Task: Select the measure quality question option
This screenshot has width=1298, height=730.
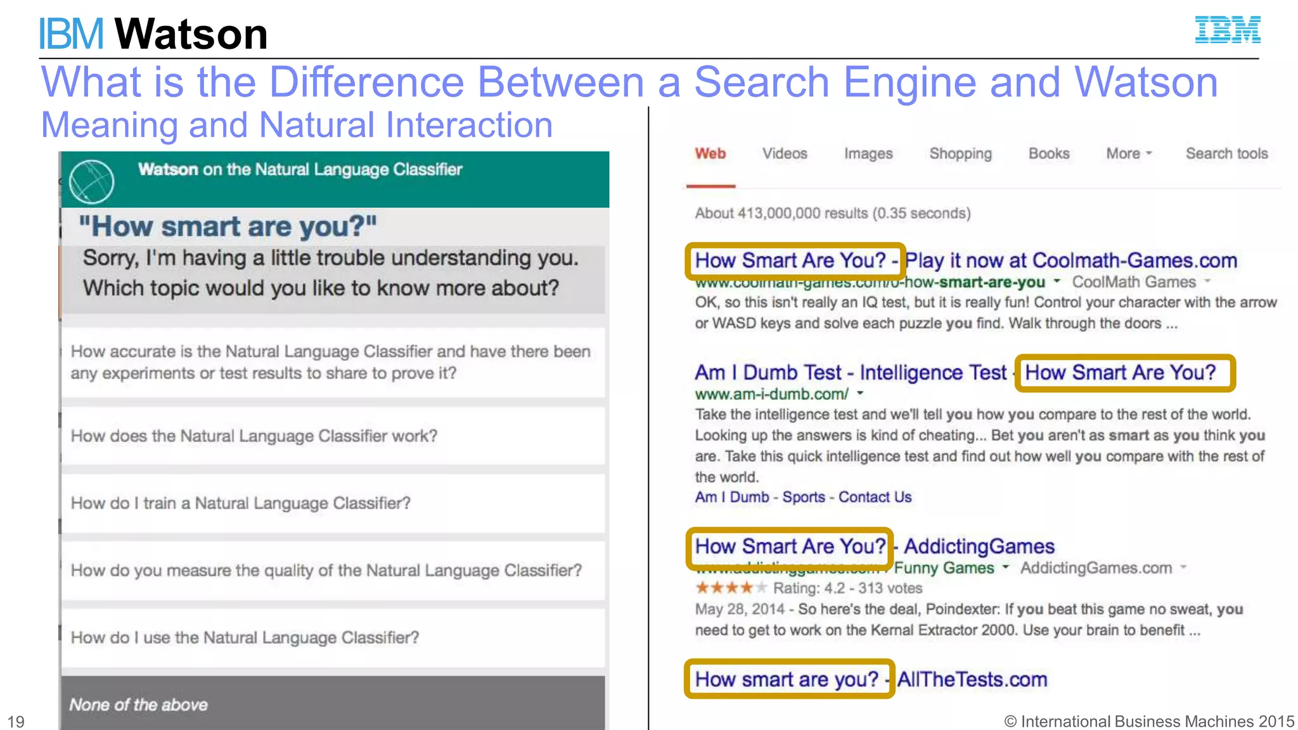Action: pos(333,570)
